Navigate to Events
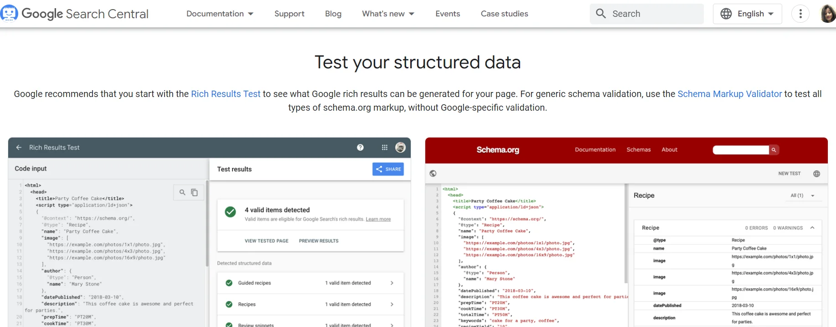The height and width of the screenshot is (327, 836). pos(448,14)
